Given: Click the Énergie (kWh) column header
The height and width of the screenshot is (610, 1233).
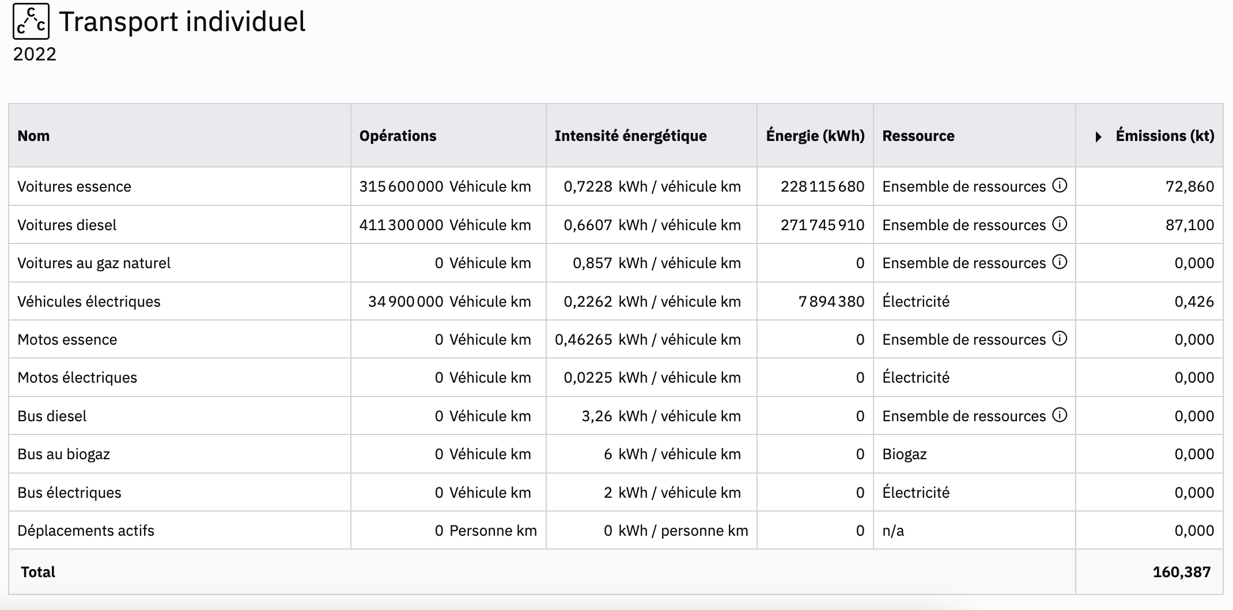Looking at the screenshot, I should point(815,136).
